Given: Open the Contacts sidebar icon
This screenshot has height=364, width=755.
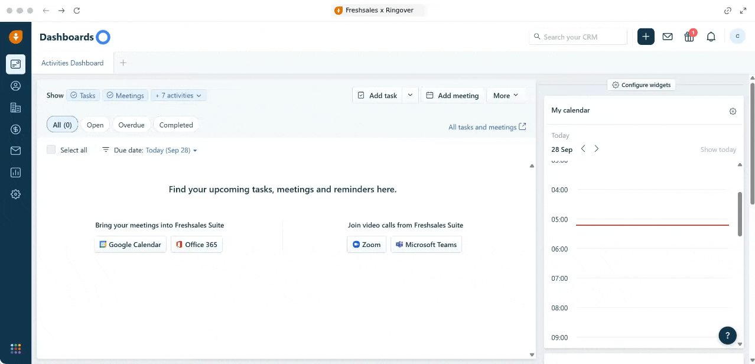Looking at the screenshot, I should (15, 86).
